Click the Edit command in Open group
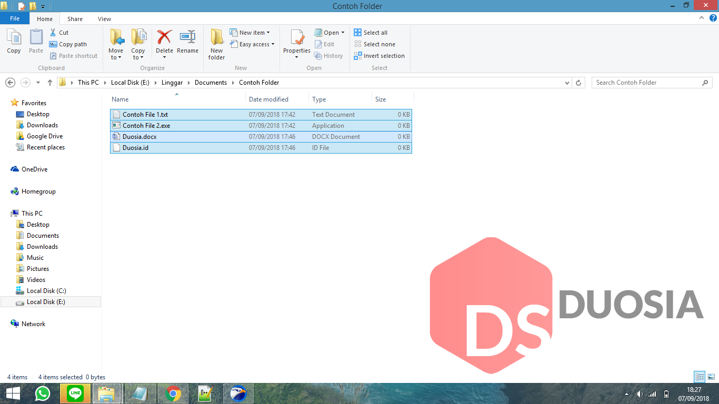The height and width of the screenshot is (404, 719). pos(324,44)
